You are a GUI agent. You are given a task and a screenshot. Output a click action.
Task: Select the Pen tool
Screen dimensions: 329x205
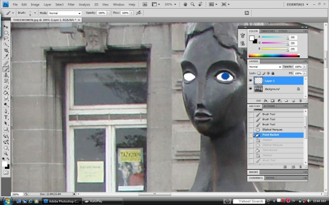tap(6, 111)
